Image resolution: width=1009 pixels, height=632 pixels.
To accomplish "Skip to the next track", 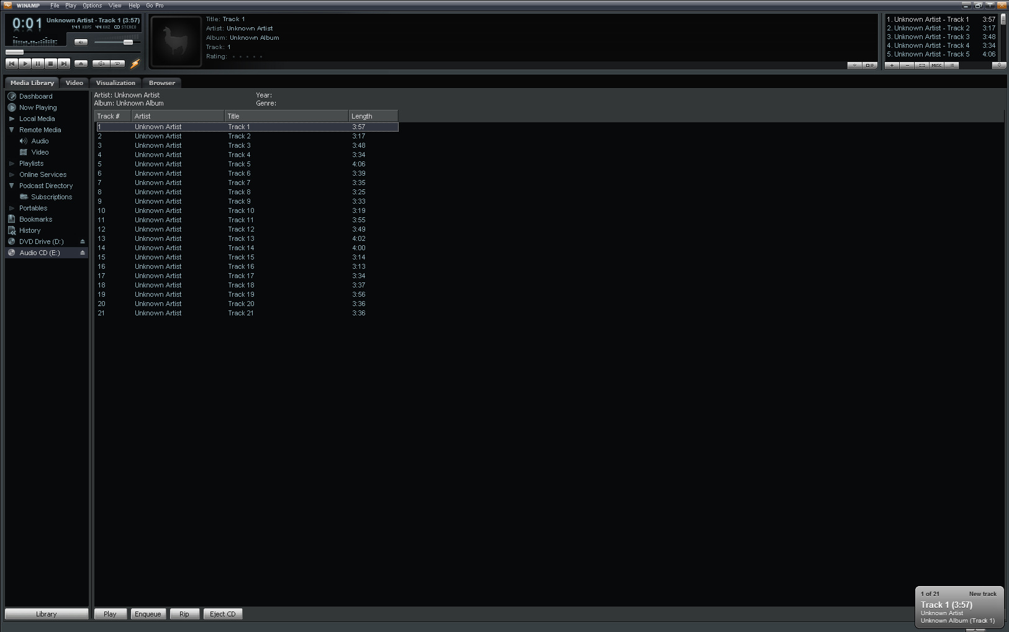I will point(64,63).
